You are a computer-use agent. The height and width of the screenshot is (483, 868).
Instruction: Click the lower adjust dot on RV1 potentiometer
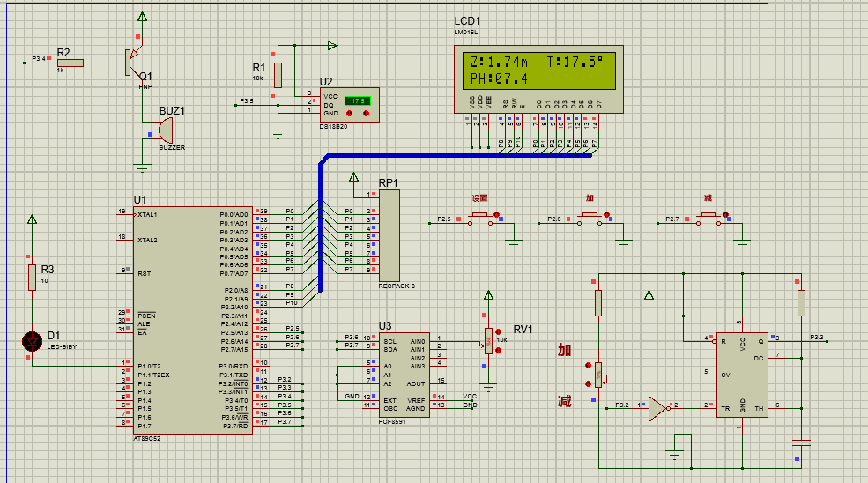click(500, 351)
